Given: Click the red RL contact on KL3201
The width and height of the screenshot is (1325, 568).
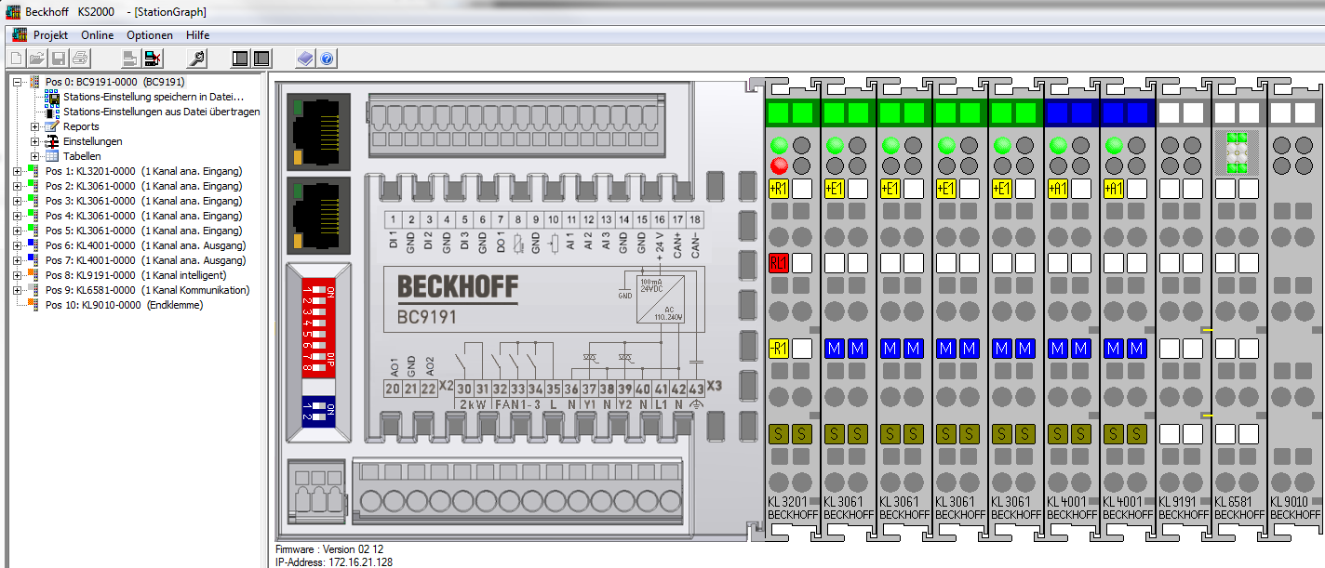Looking at the screenshot, I should click(779, 263).
